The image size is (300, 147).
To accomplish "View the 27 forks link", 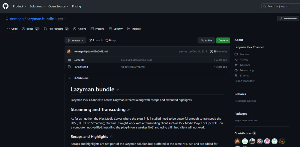I will 242,76.
